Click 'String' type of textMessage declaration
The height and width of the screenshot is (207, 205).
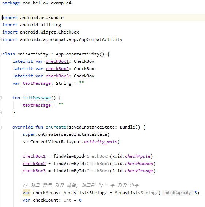pyautogui.click(x=64, y=83)
